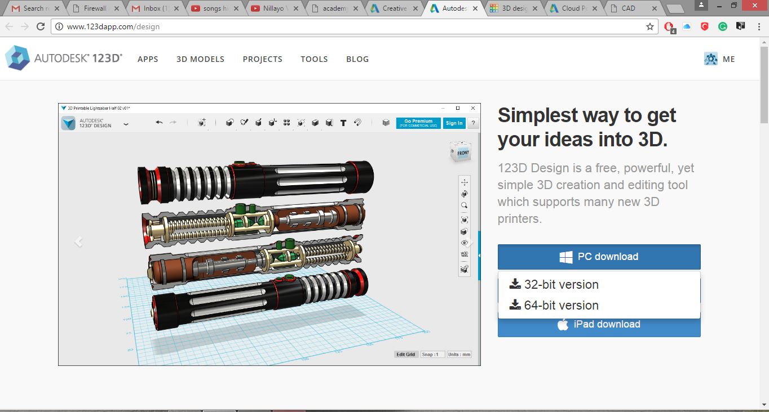Image resolution: width=769 pixels, height=412 pixels.
Task: Reload the page in Chrome
Action: [x=41, y=26]
